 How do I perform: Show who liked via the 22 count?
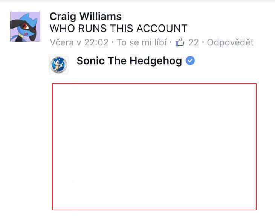pos(194,42)
